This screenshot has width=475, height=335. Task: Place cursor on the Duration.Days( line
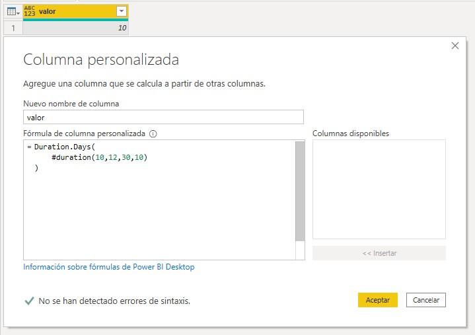[66, 146]
